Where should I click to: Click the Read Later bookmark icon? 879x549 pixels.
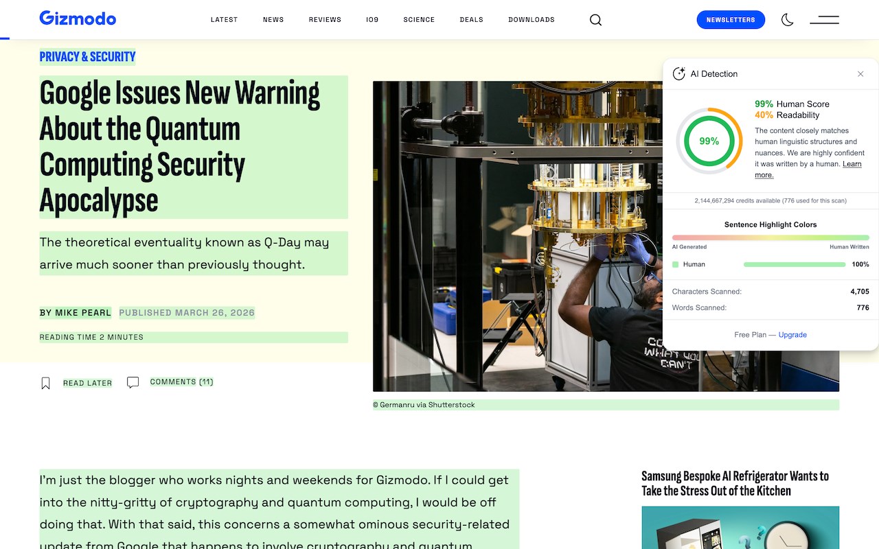click(x=46, y=383)
